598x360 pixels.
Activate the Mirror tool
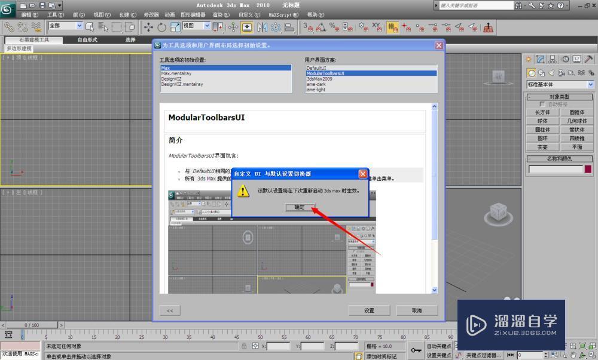(x=263, y=27)
